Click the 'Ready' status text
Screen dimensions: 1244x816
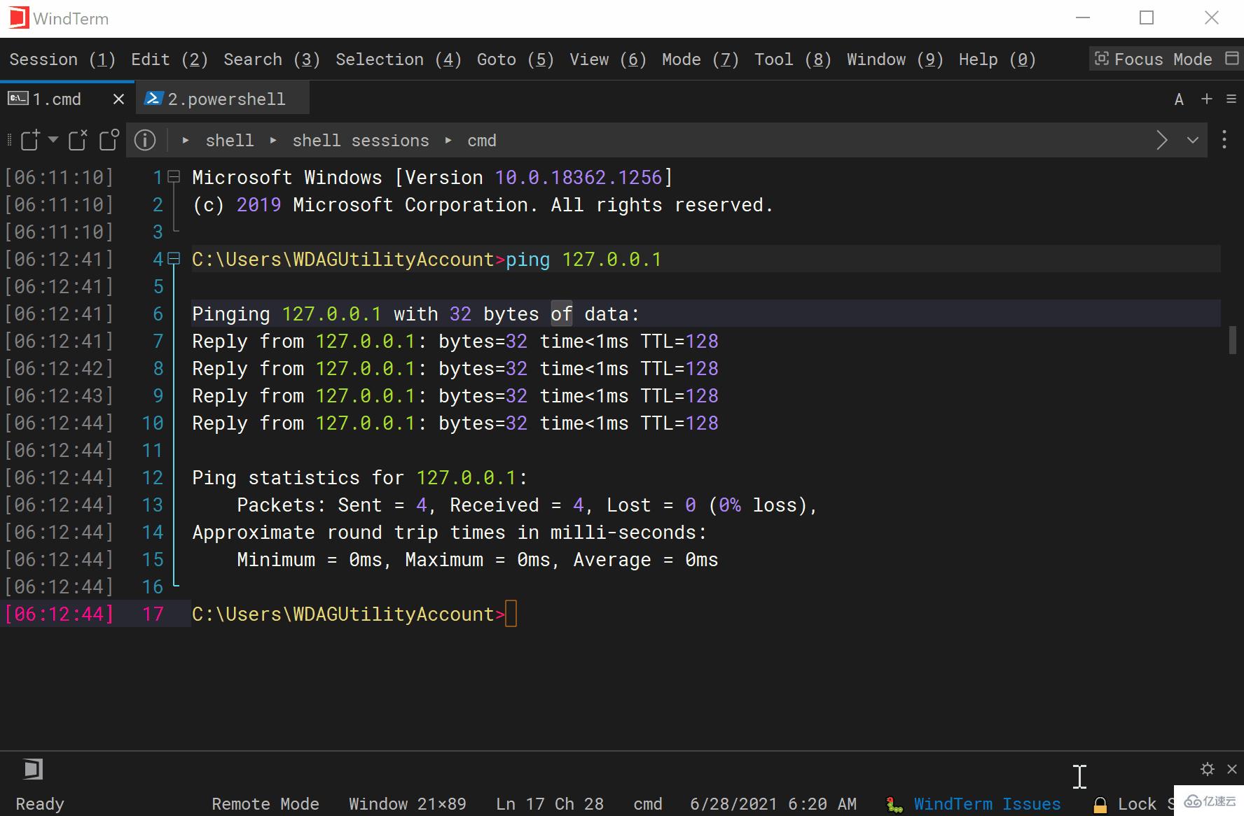(40, 804)
